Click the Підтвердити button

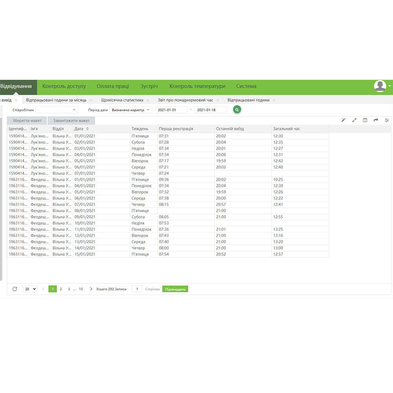click(175, 289)
